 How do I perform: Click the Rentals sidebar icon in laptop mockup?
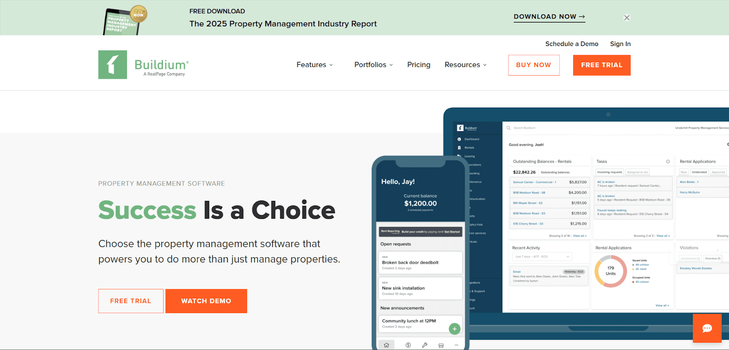coord(459,148)
